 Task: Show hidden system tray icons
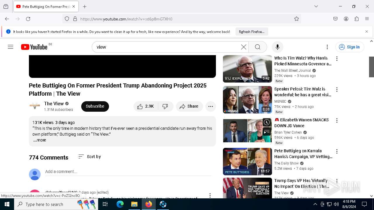315,204
